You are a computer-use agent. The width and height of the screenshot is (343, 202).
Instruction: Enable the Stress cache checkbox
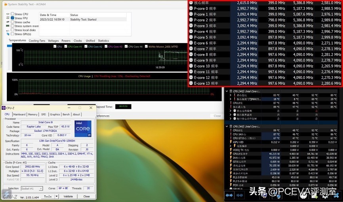tap(12, 22)
